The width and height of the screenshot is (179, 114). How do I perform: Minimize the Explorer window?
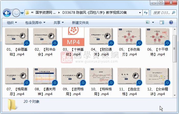(154, 3)
